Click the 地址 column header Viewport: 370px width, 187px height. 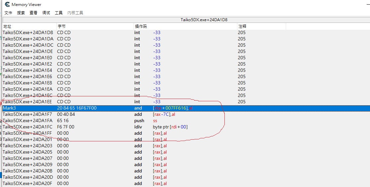pos(7,26)
